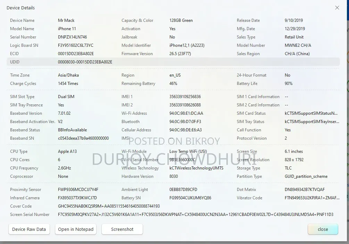349x244 pixels.
Task: Take a Screenshot of device details
Action: pos(122,229)
